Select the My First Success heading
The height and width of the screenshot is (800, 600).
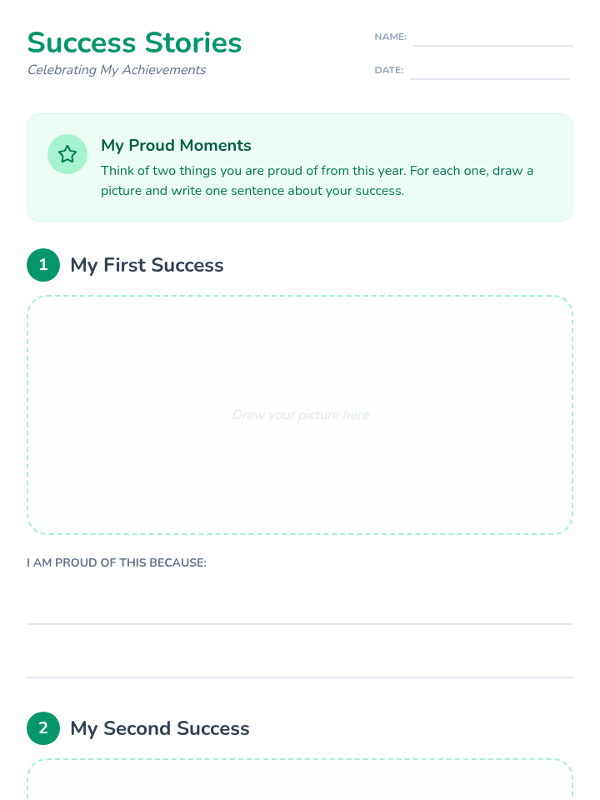pos(147,265)
